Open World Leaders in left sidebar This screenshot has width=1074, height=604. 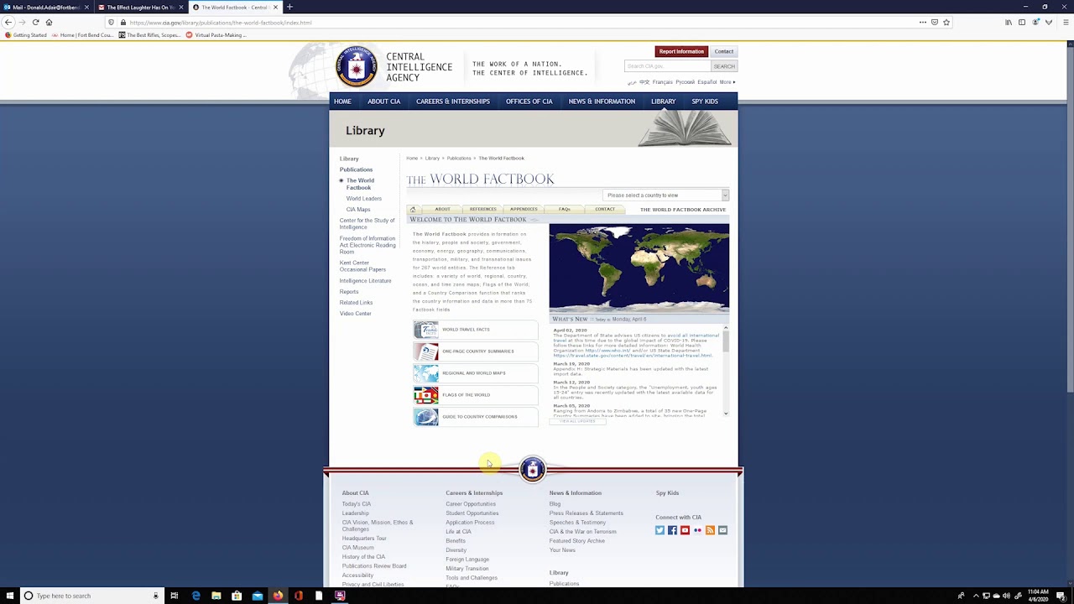pyautogui.click(x=364, y=199)
